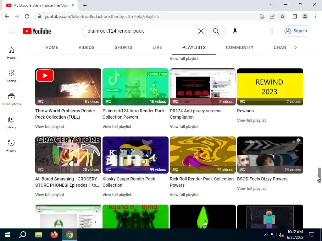Click BSOD Feels Dizzy Powers title
The height and width of the screenshot is (241, 322).
tap(262, 179)
